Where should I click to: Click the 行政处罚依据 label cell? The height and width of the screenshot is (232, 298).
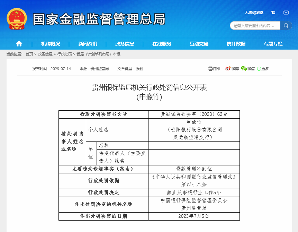(x=103, y=181)
